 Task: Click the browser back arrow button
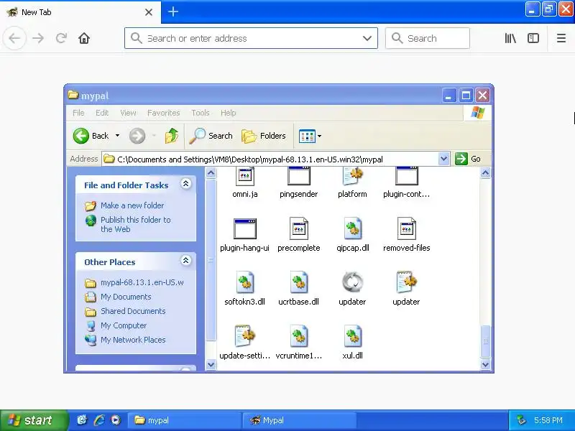14,38
